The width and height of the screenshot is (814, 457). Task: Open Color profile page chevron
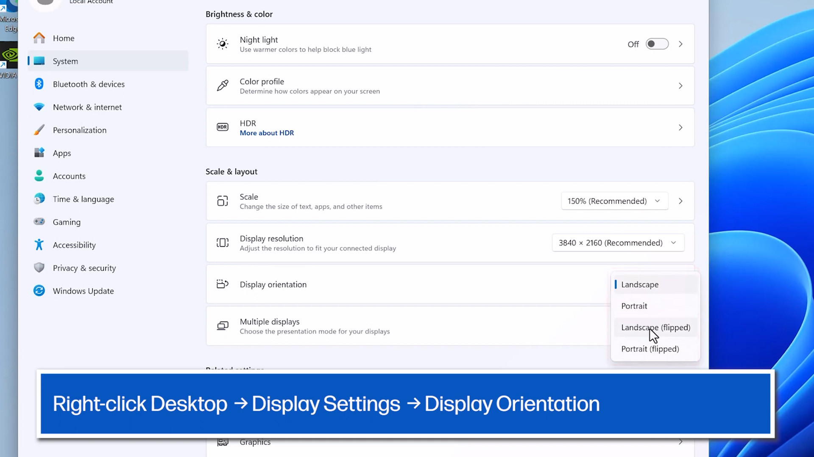680,86
